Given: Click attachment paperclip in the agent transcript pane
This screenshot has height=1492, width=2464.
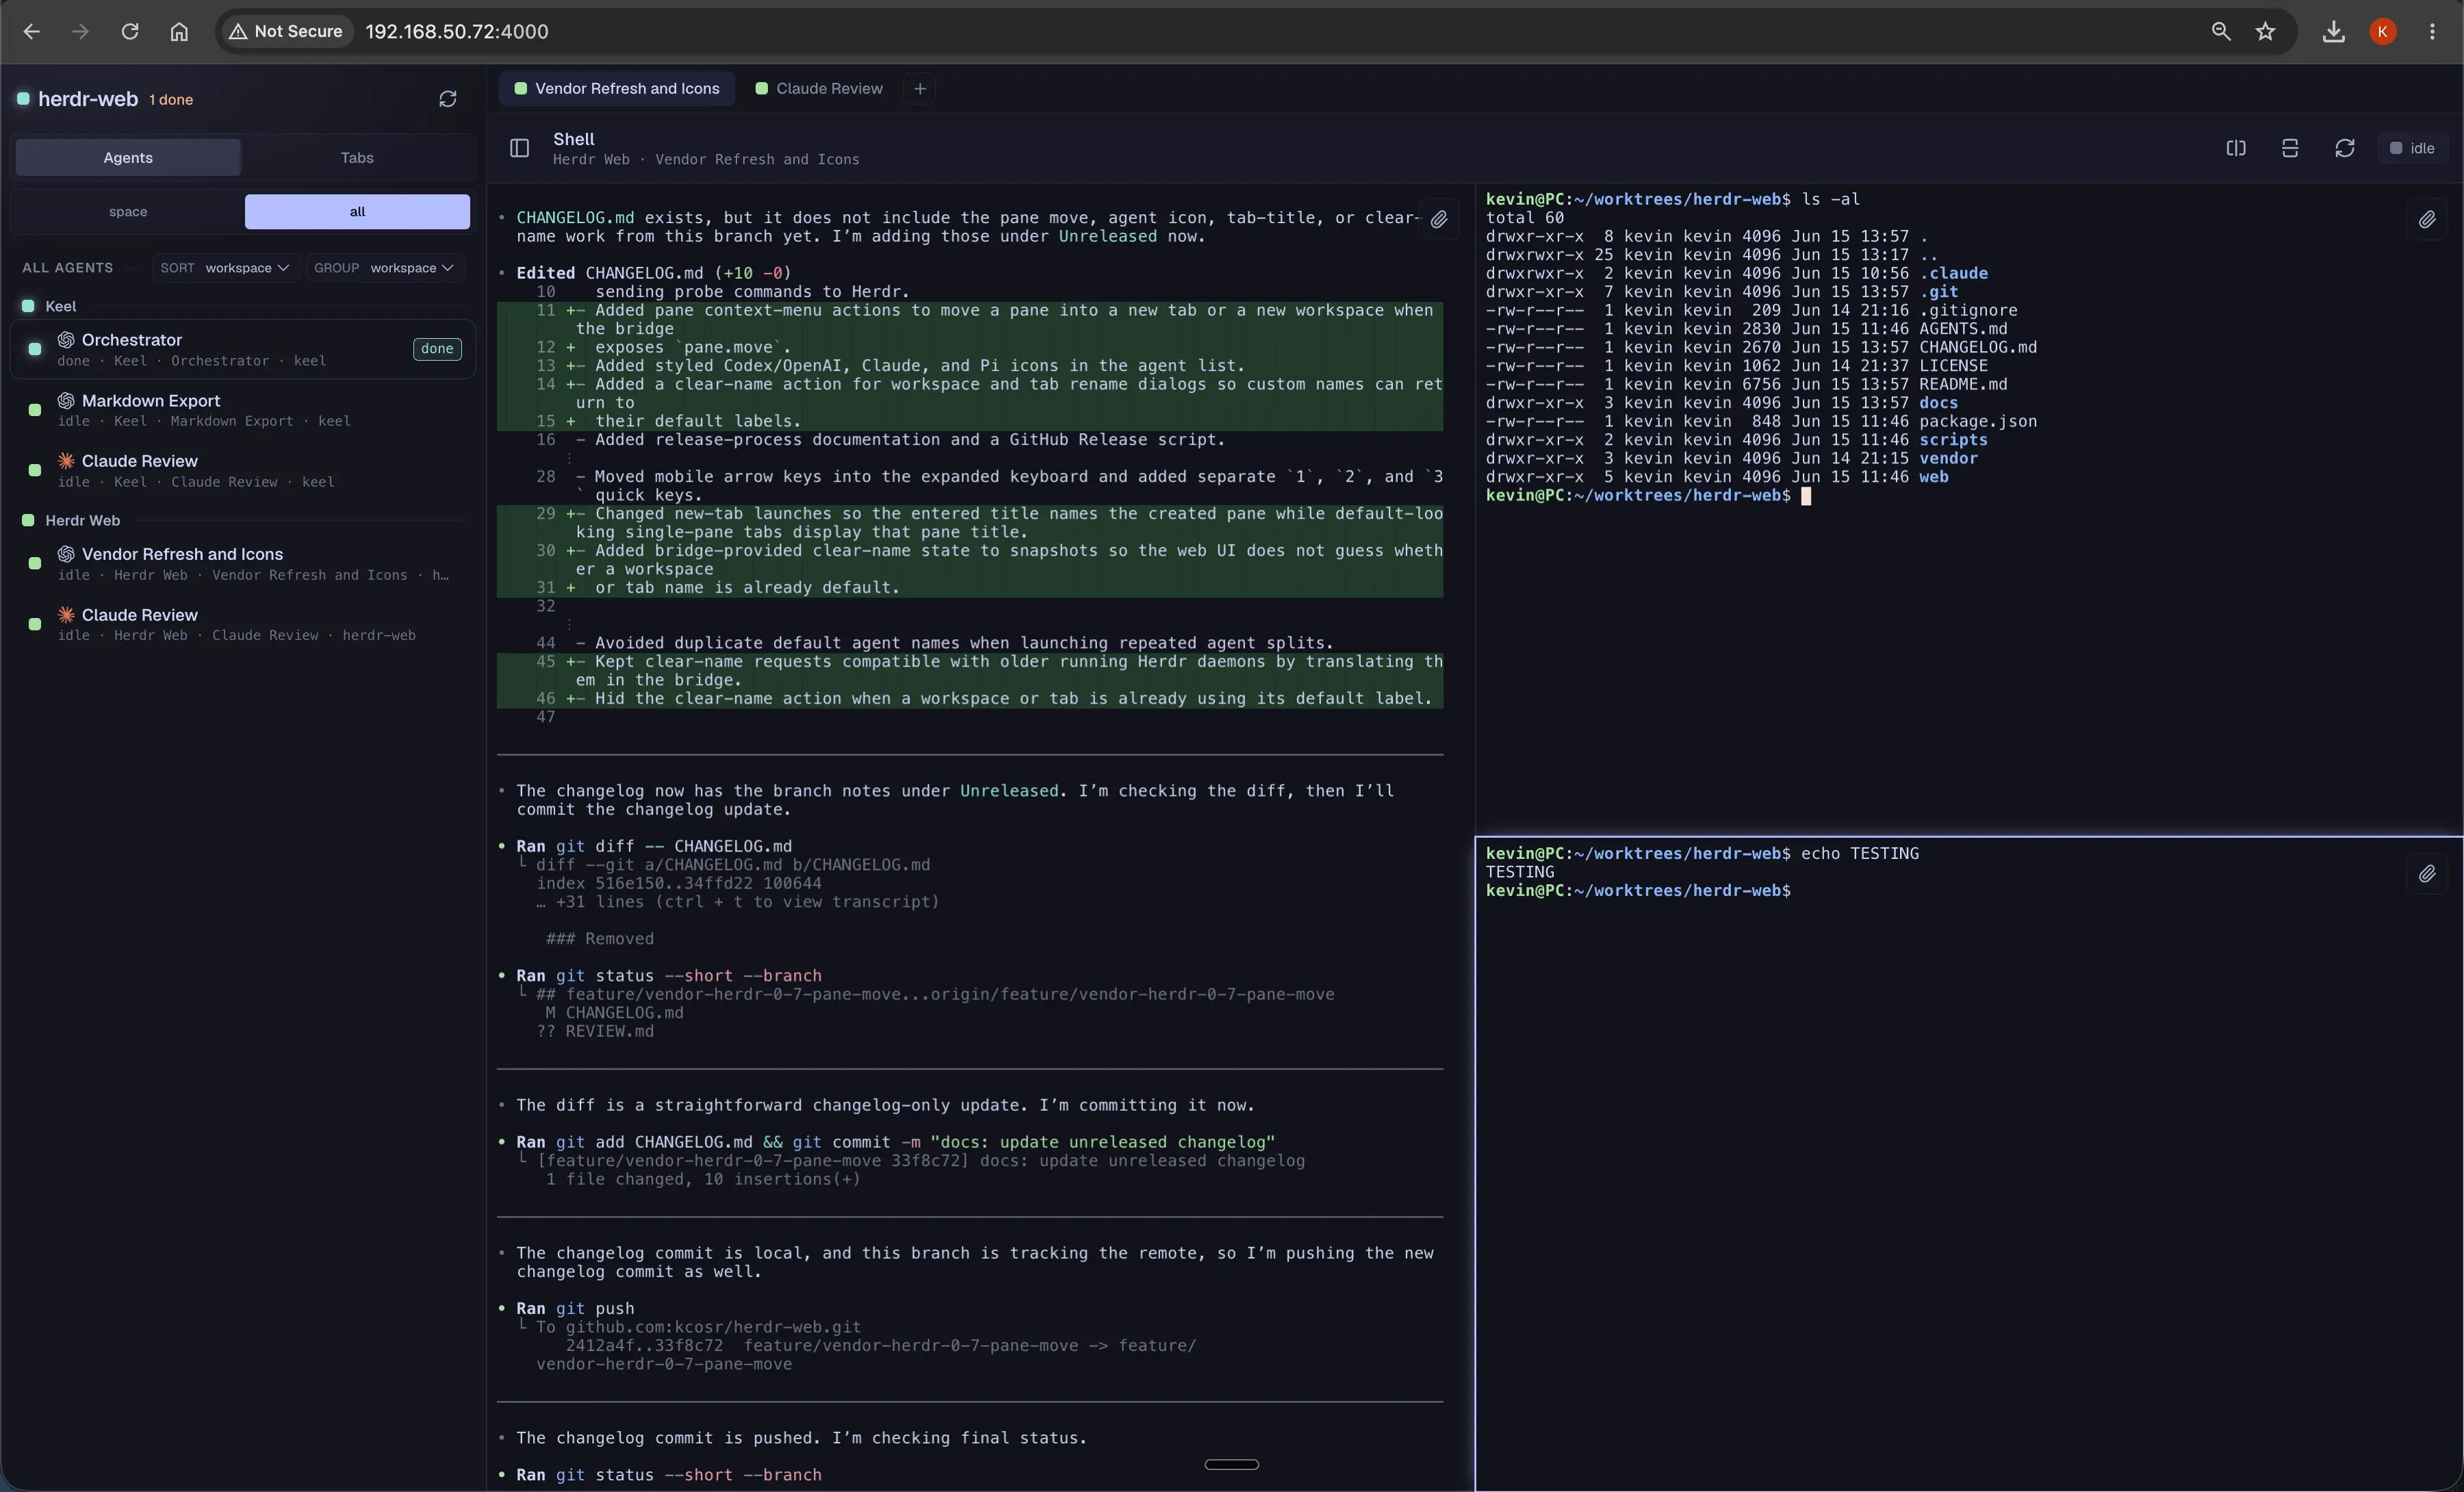Looking at the screenshot, I should click(1438, 219).
